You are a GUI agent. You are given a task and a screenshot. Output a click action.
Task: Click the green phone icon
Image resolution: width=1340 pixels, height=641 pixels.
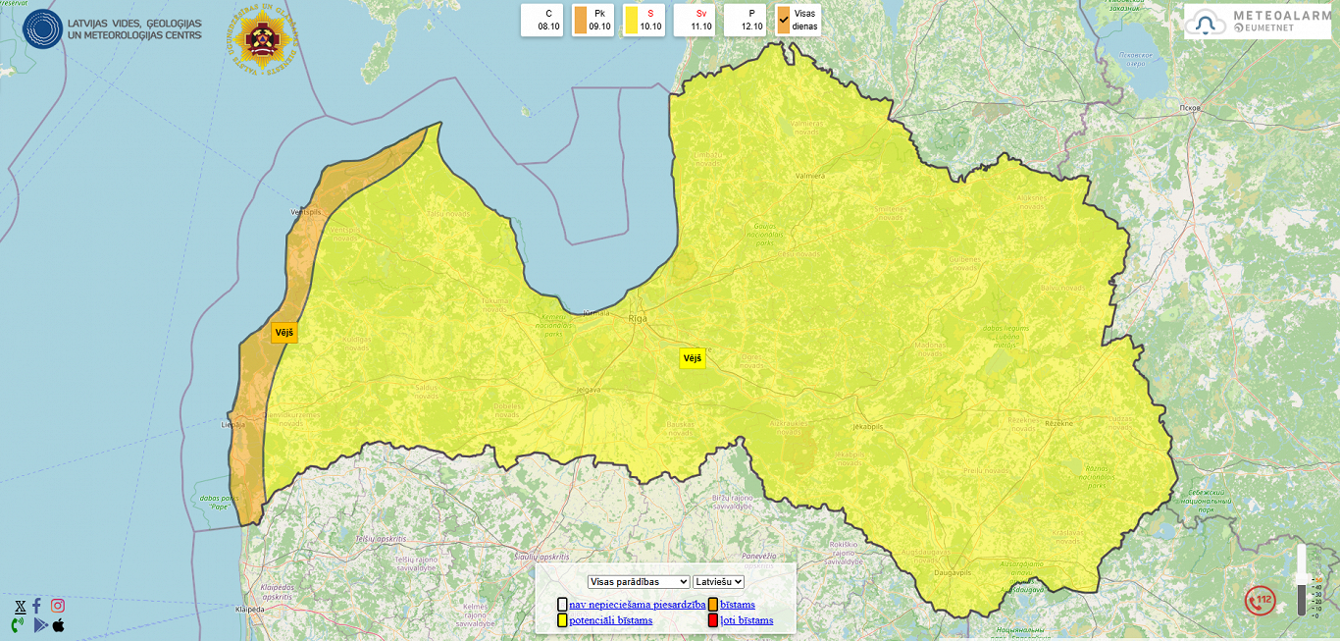tap(18, 624)
